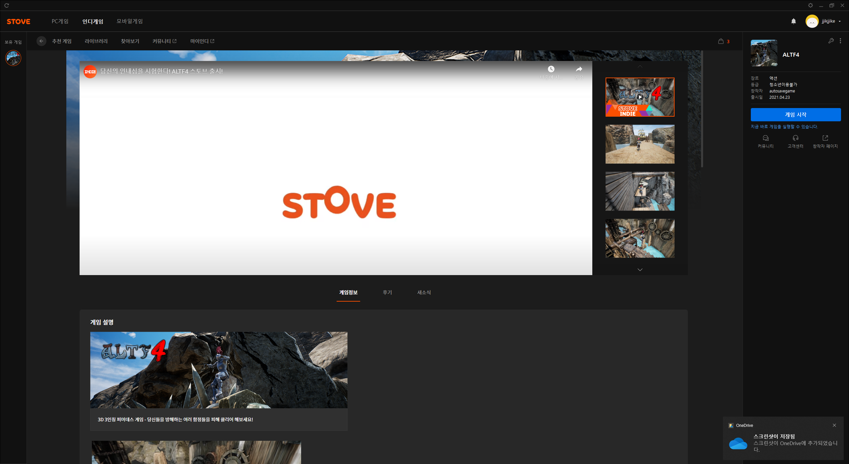Click the 게임 시작 button
The width and height of the screenshot is (849, 464).
[795, 115]
